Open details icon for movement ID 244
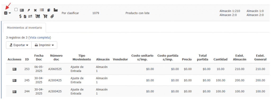 15,92
